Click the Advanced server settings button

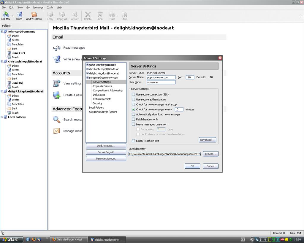pos(207,140)
